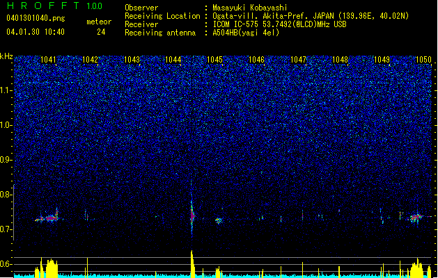Click the ICOM IC-575 receiver value

[x=279, y=24]
